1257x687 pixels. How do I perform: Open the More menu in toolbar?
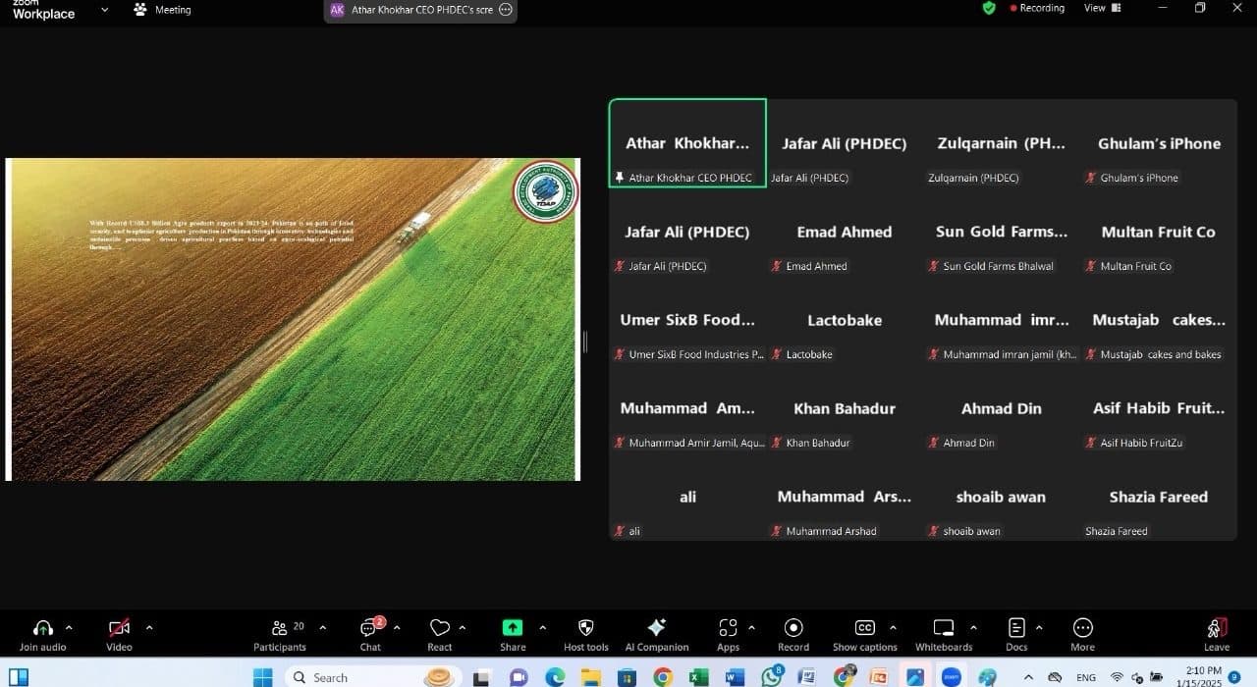coord(1082,629)
